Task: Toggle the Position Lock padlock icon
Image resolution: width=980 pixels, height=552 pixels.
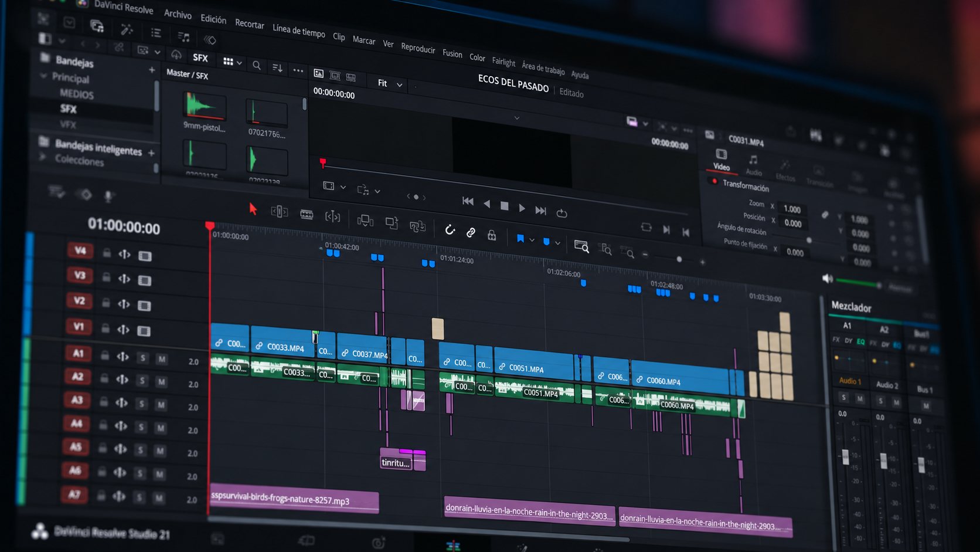Action: pos(492,235)
